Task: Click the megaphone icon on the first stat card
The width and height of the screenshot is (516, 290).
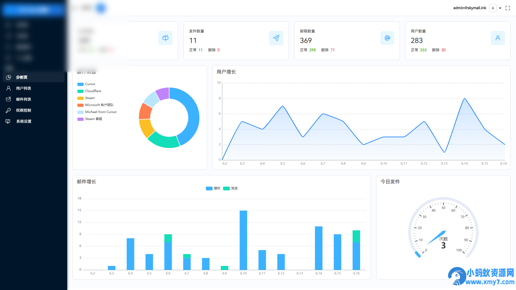Action: tap(165, 38)
